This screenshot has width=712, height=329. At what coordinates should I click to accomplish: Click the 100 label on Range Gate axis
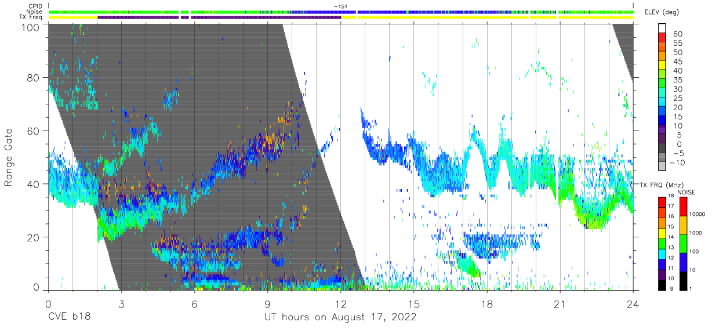[x=31, y=27]
